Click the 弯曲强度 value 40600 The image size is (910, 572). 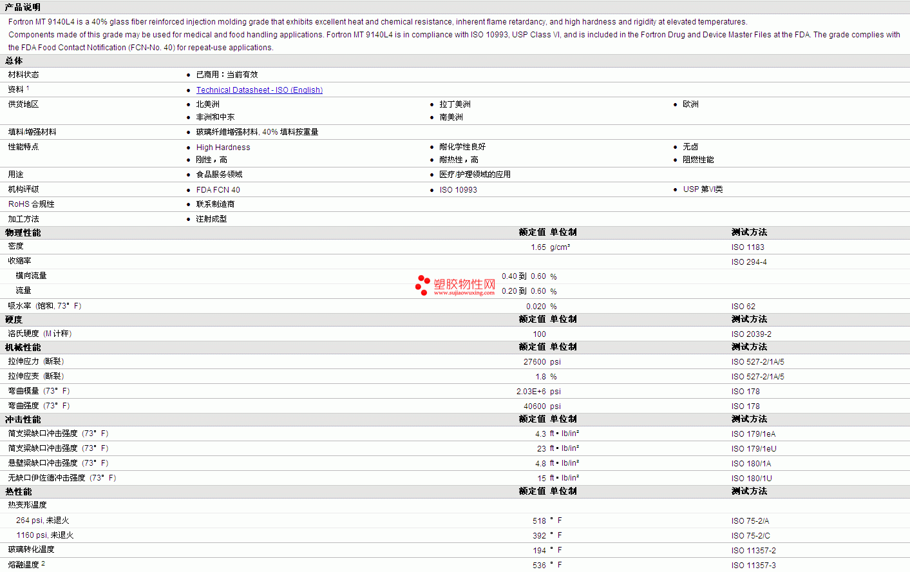(x=535, y=406)
